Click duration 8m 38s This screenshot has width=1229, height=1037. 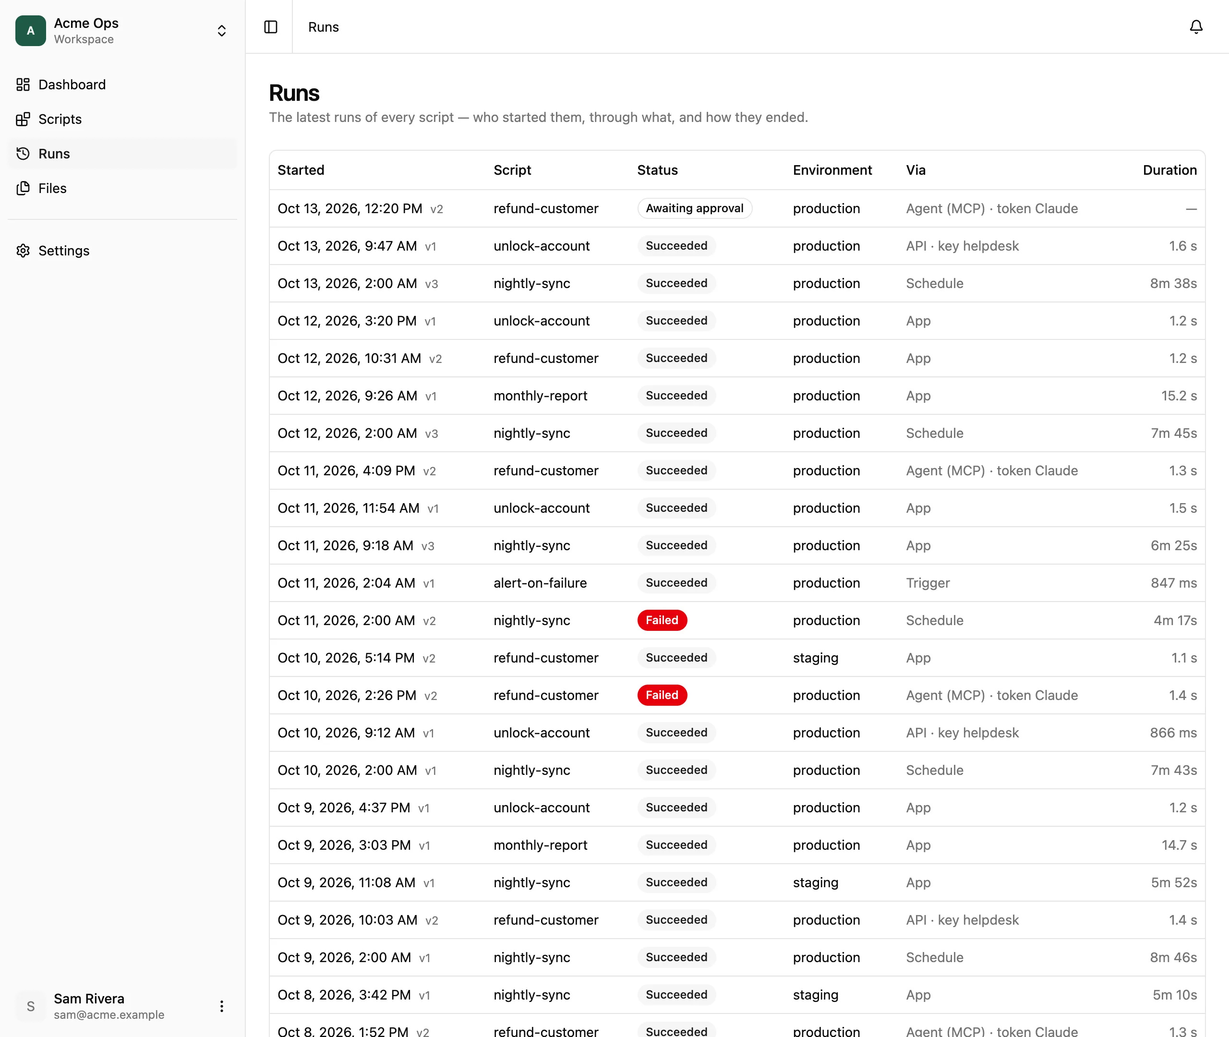(1173, 283)
